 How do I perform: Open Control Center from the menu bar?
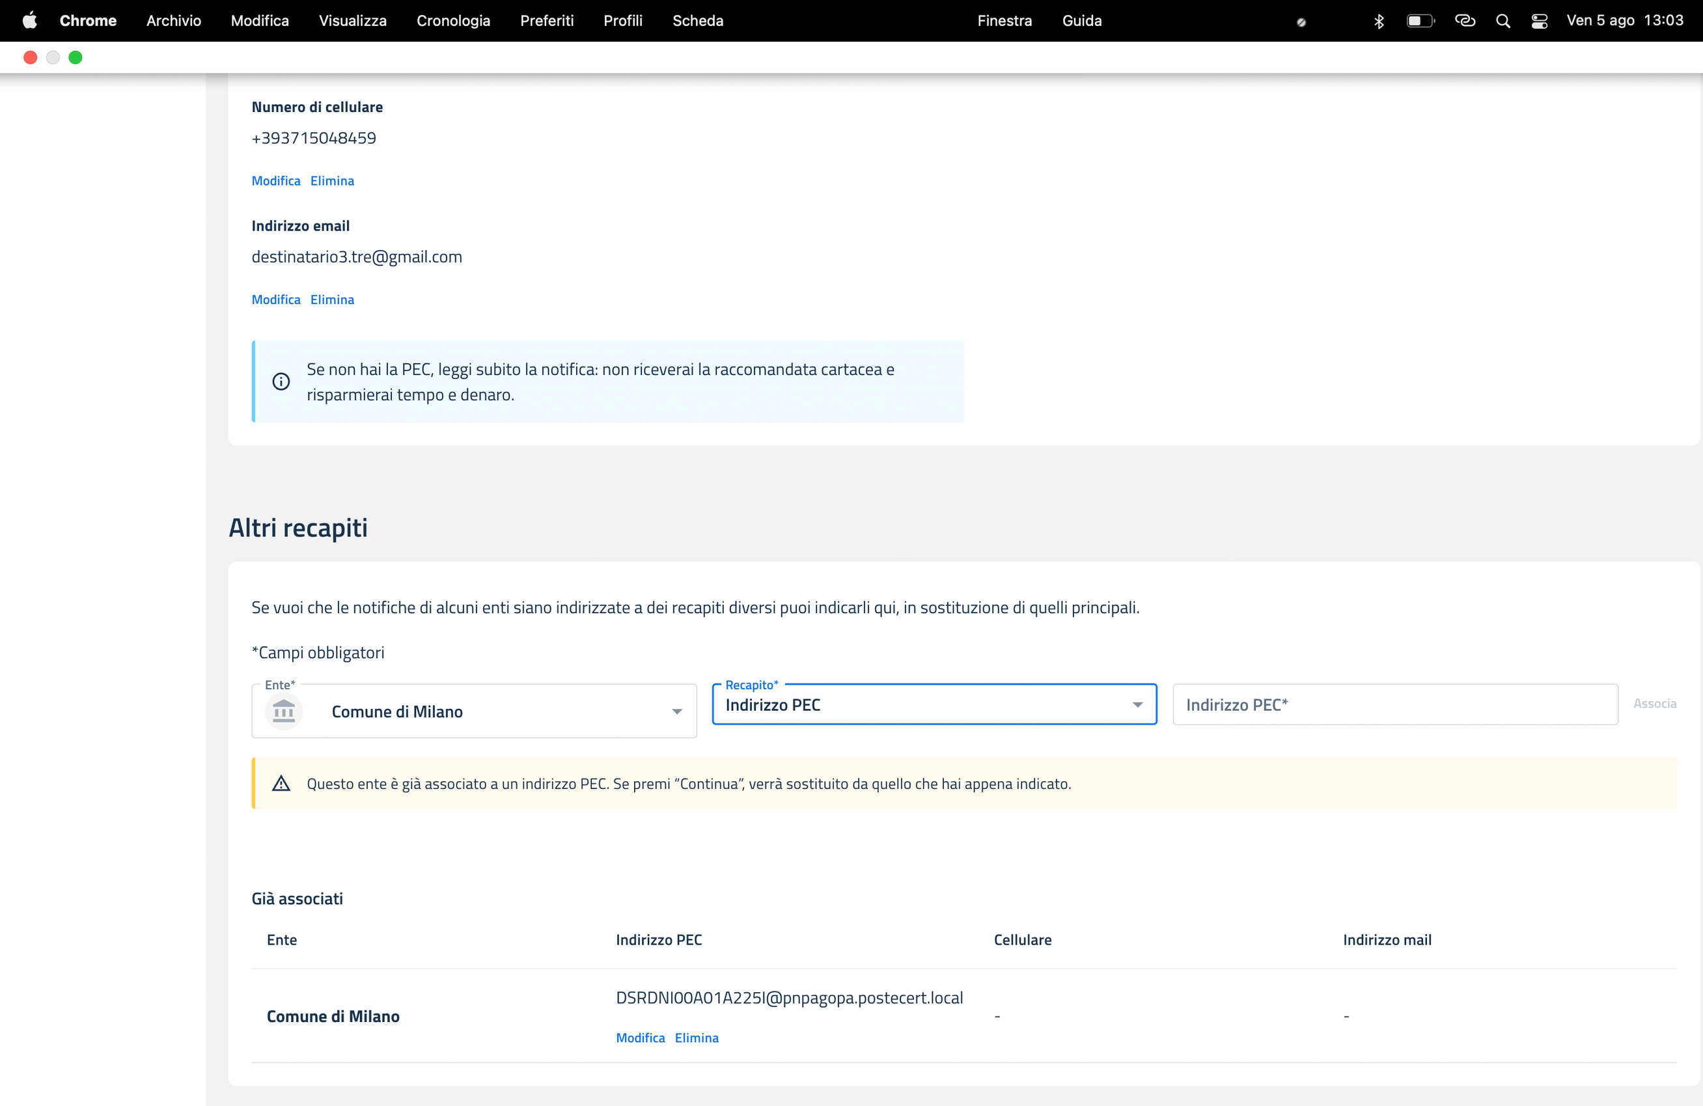1539,21
